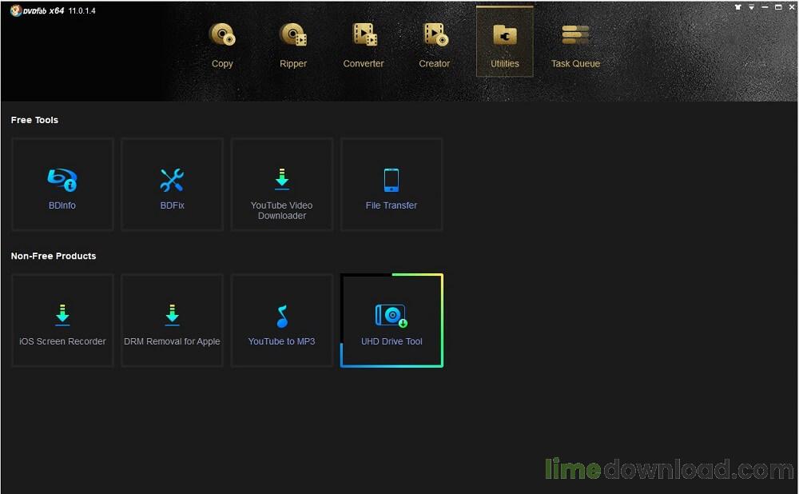Viewport: 799px width, 494px height.
Task: Go to the Creator module
Action: pyautogui.click(x=434, y=45)
